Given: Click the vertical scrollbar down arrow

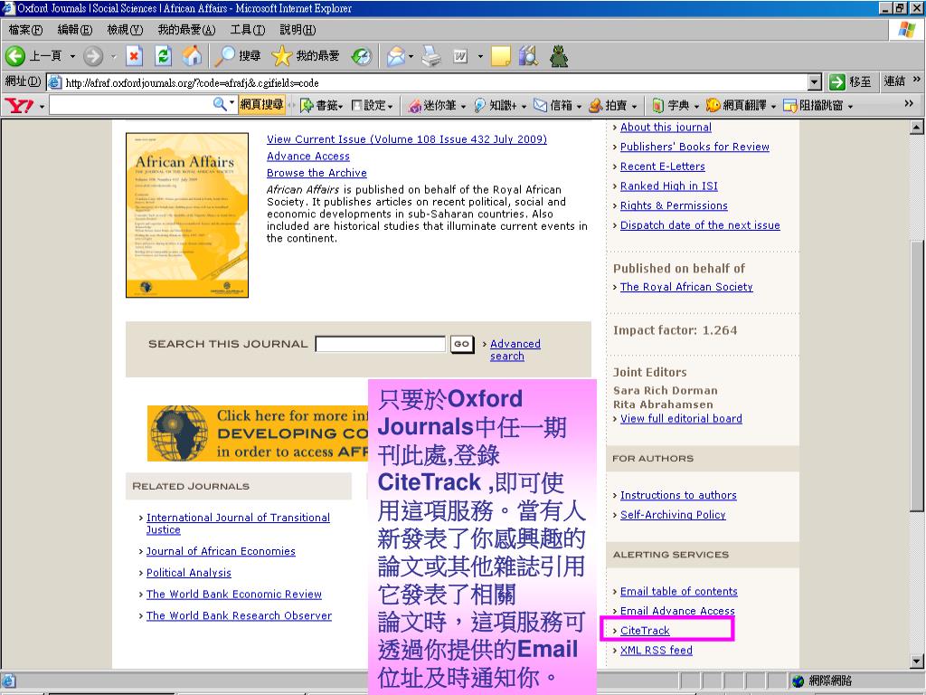Looking at the screenshot, I should pos(917,662).
